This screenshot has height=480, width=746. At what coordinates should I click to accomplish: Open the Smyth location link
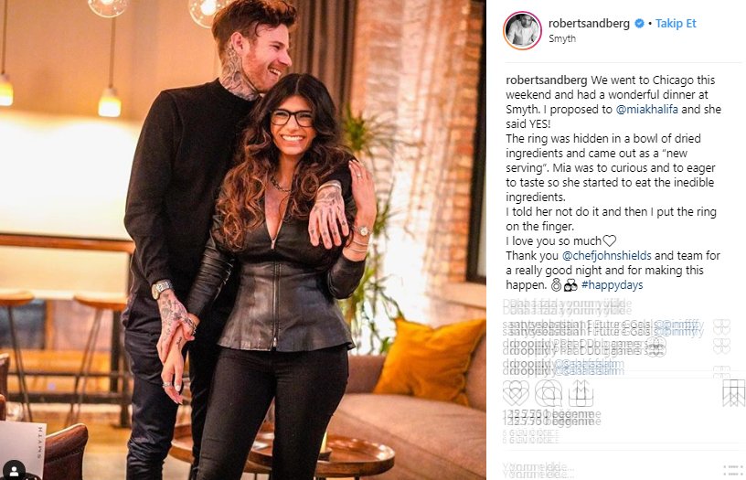pos(562,38)
